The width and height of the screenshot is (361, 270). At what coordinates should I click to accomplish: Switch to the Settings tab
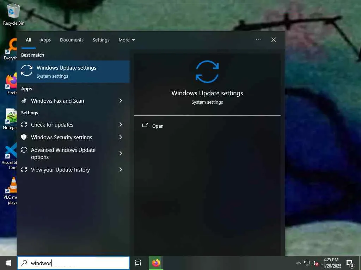coord(101,40)
